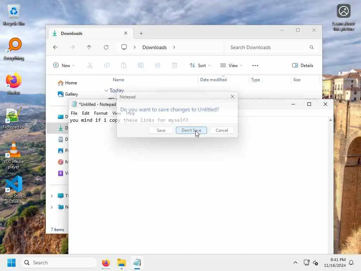Open Firefox from the taskbar
This screenshot has height=271, width=361.
tap(106, 263)
